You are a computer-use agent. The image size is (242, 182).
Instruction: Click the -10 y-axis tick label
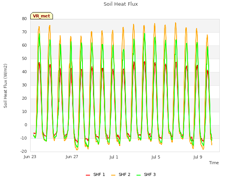tap(23, 138)
